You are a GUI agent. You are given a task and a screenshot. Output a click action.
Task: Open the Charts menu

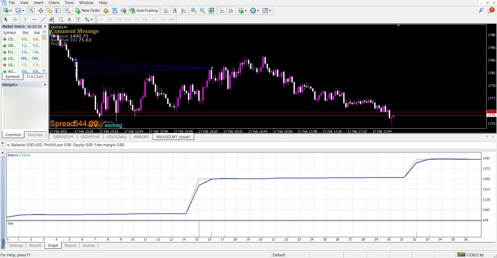(x=53, y=3)
